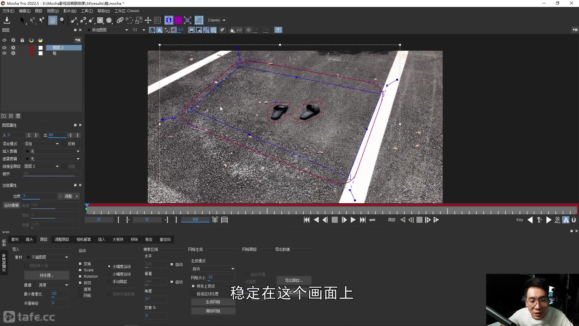Viewport: 579px width, 326px height.
Task: Open the Classic workspace dropdown
Action: tap(217, 20)
